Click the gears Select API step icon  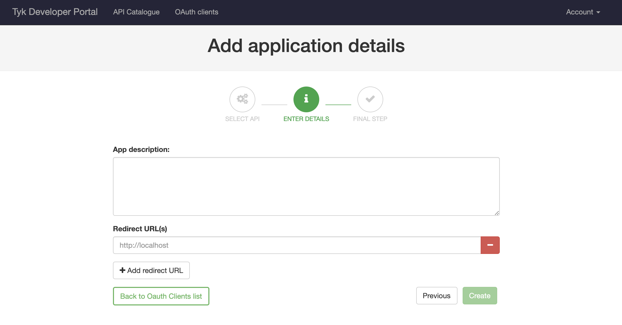pyautogui.click(x=242, y=99)
